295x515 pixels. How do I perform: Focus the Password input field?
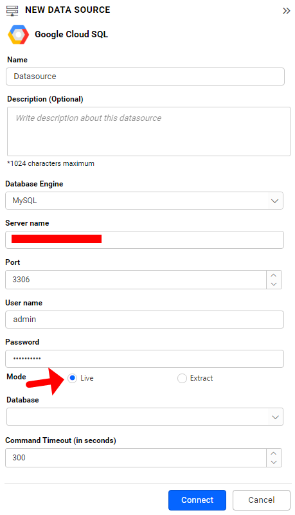pos(145,359)
